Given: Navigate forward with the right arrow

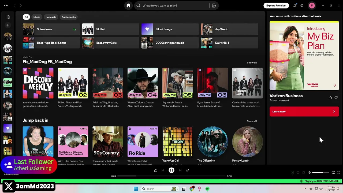Looking at the screenshot, I should 21,6.
